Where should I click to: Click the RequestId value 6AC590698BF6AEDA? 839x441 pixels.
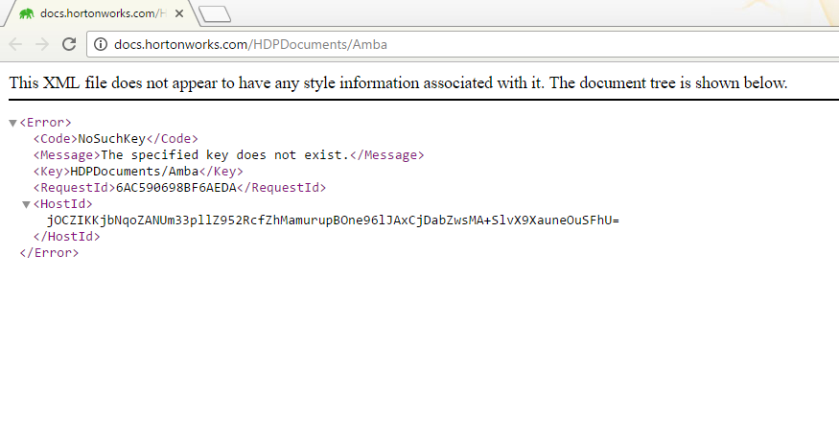click(176, 188)
